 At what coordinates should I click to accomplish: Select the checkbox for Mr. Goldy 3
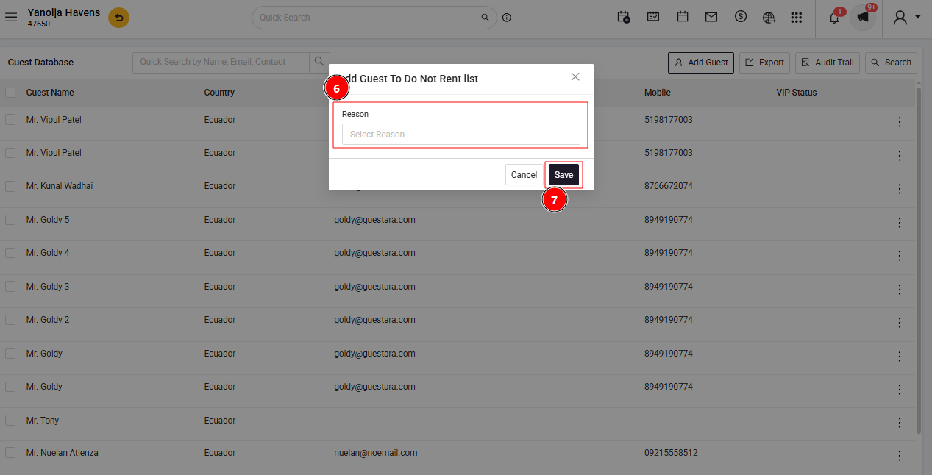pyautogui.click(x=10, y=287)
